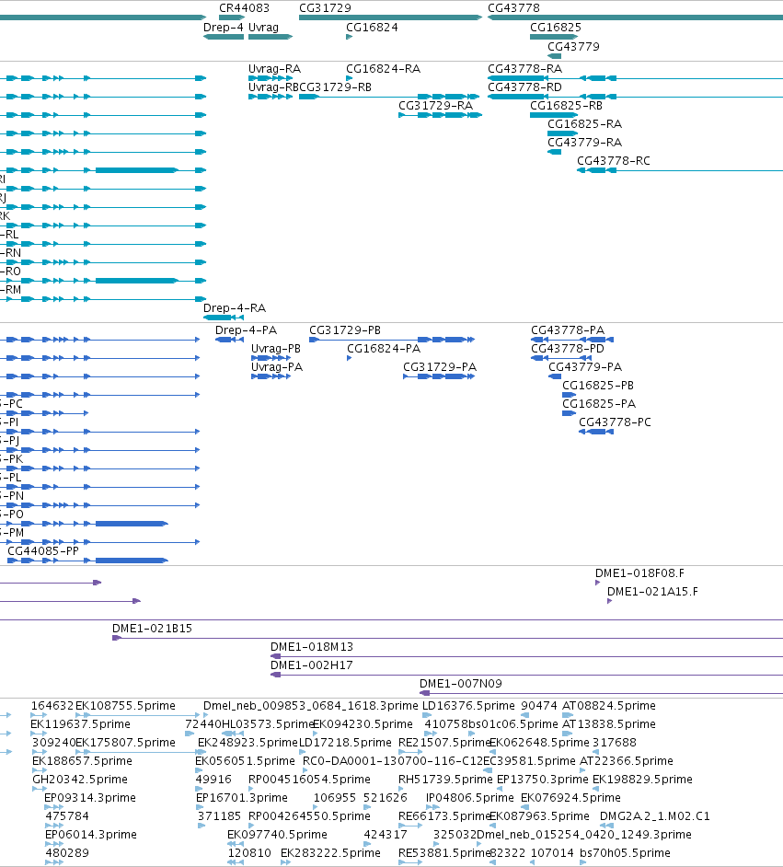The width and height of the screenshot is (783, 867).
Task: Click the AT08824.5prime EST
Action: point(568,715)
